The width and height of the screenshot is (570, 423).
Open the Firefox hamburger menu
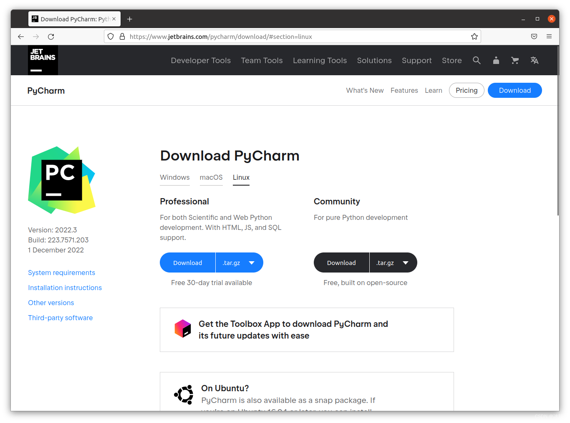(x=549, y=37)
